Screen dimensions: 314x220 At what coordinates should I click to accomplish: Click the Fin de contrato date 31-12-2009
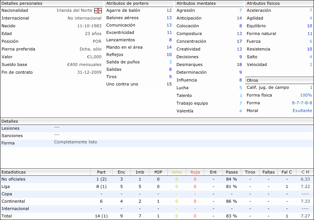pos(89,72)
